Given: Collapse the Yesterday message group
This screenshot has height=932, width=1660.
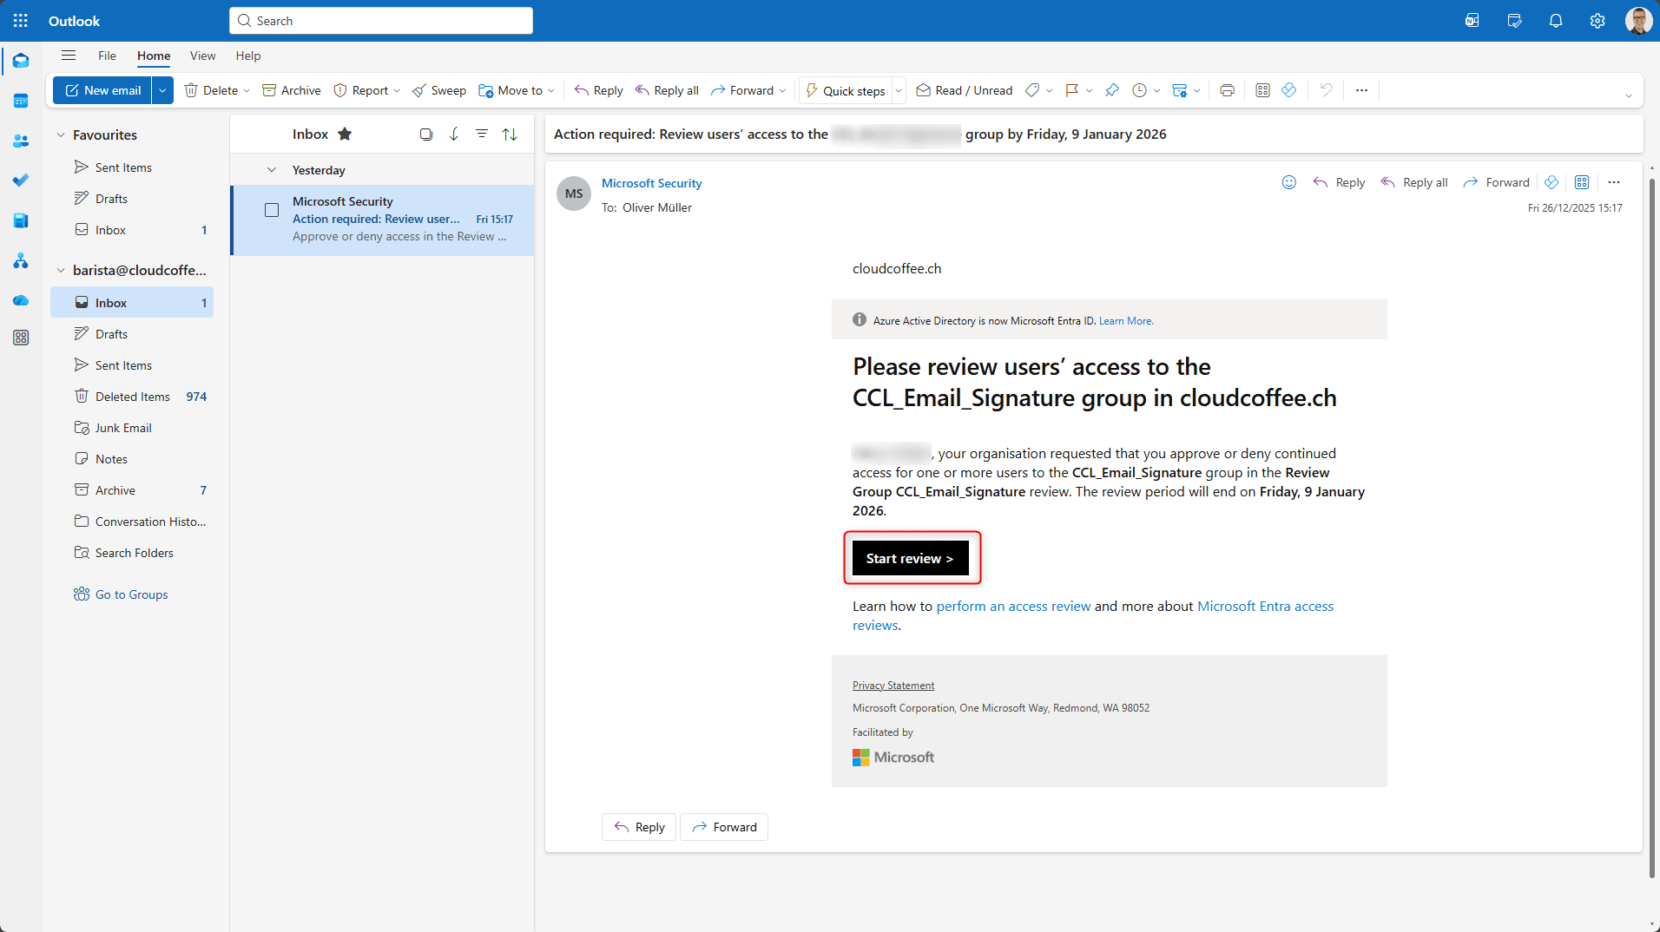Looking at the screenshot, I should pos(272,170).
